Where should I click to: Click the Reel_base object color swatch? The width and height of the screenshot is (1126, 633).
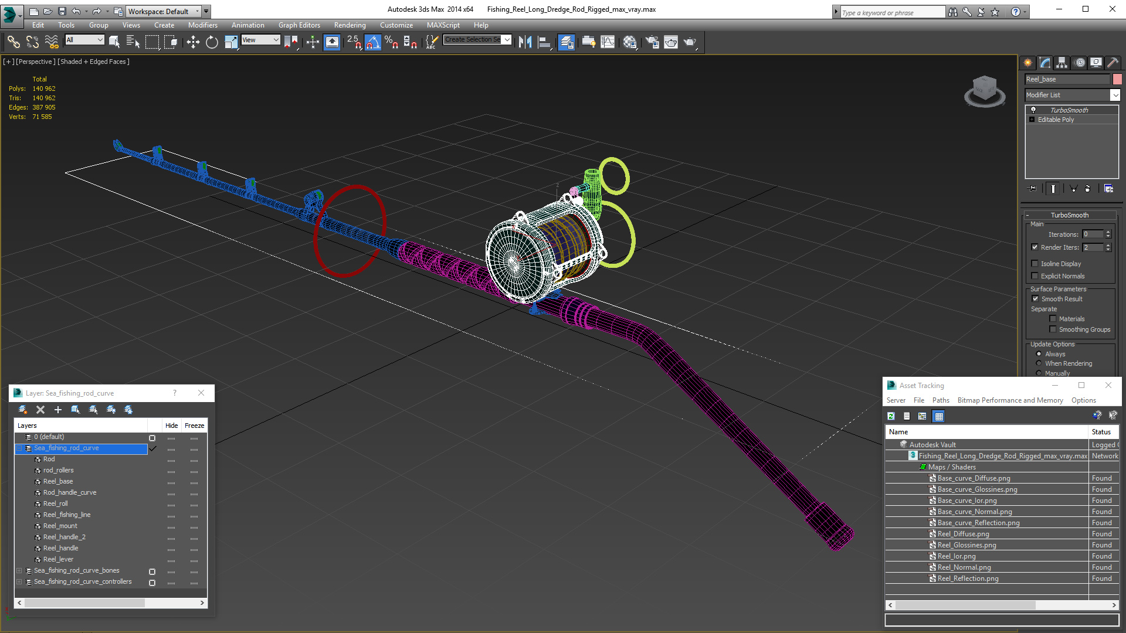[x=1117, y=79]
